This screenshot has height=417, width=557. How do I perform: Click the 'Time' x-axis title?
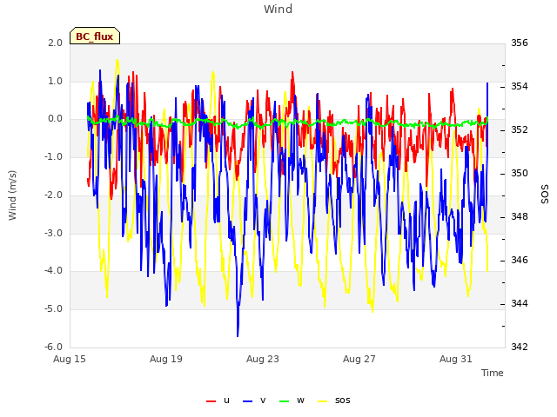(493, 373)
